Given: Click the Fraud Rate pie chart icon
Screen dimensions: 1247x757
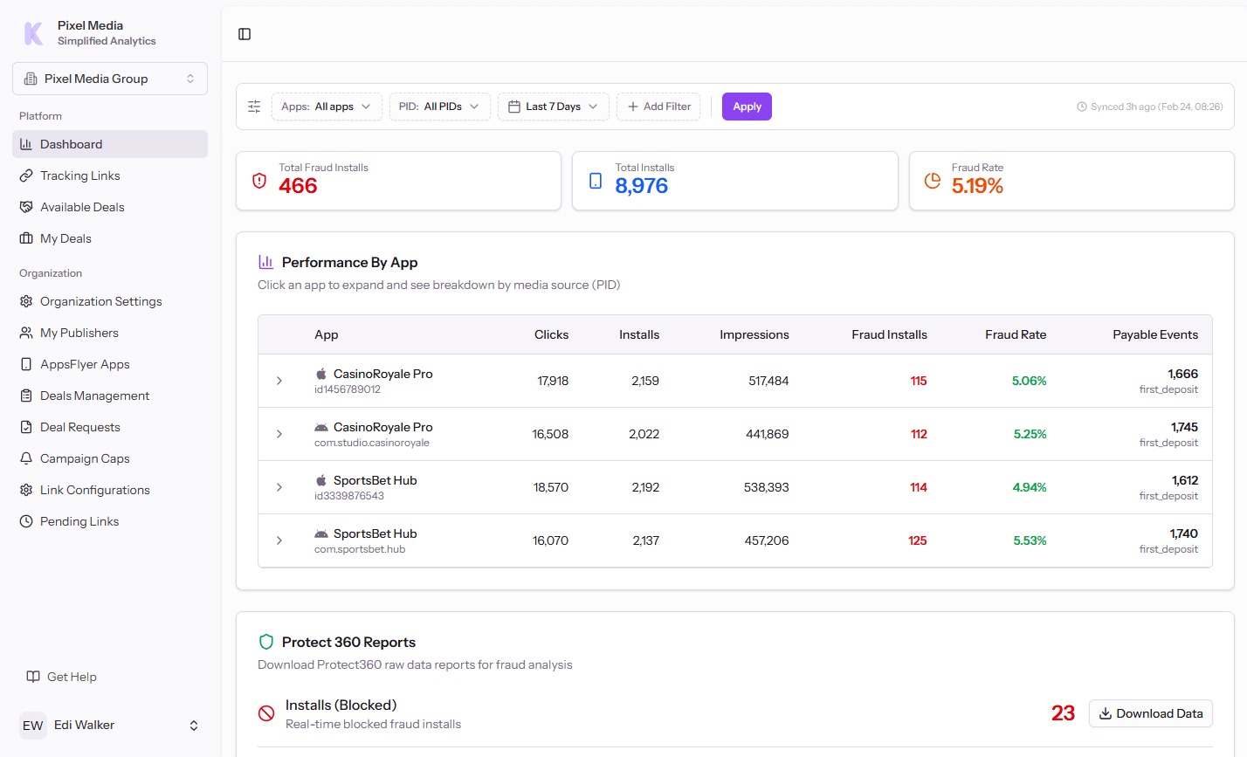Looking at the screenshot, I should tap(932, 181).
